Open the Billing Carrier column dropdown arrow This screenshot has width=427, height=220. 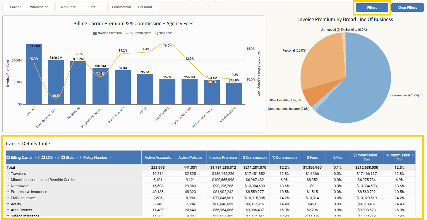pos(36,158)
